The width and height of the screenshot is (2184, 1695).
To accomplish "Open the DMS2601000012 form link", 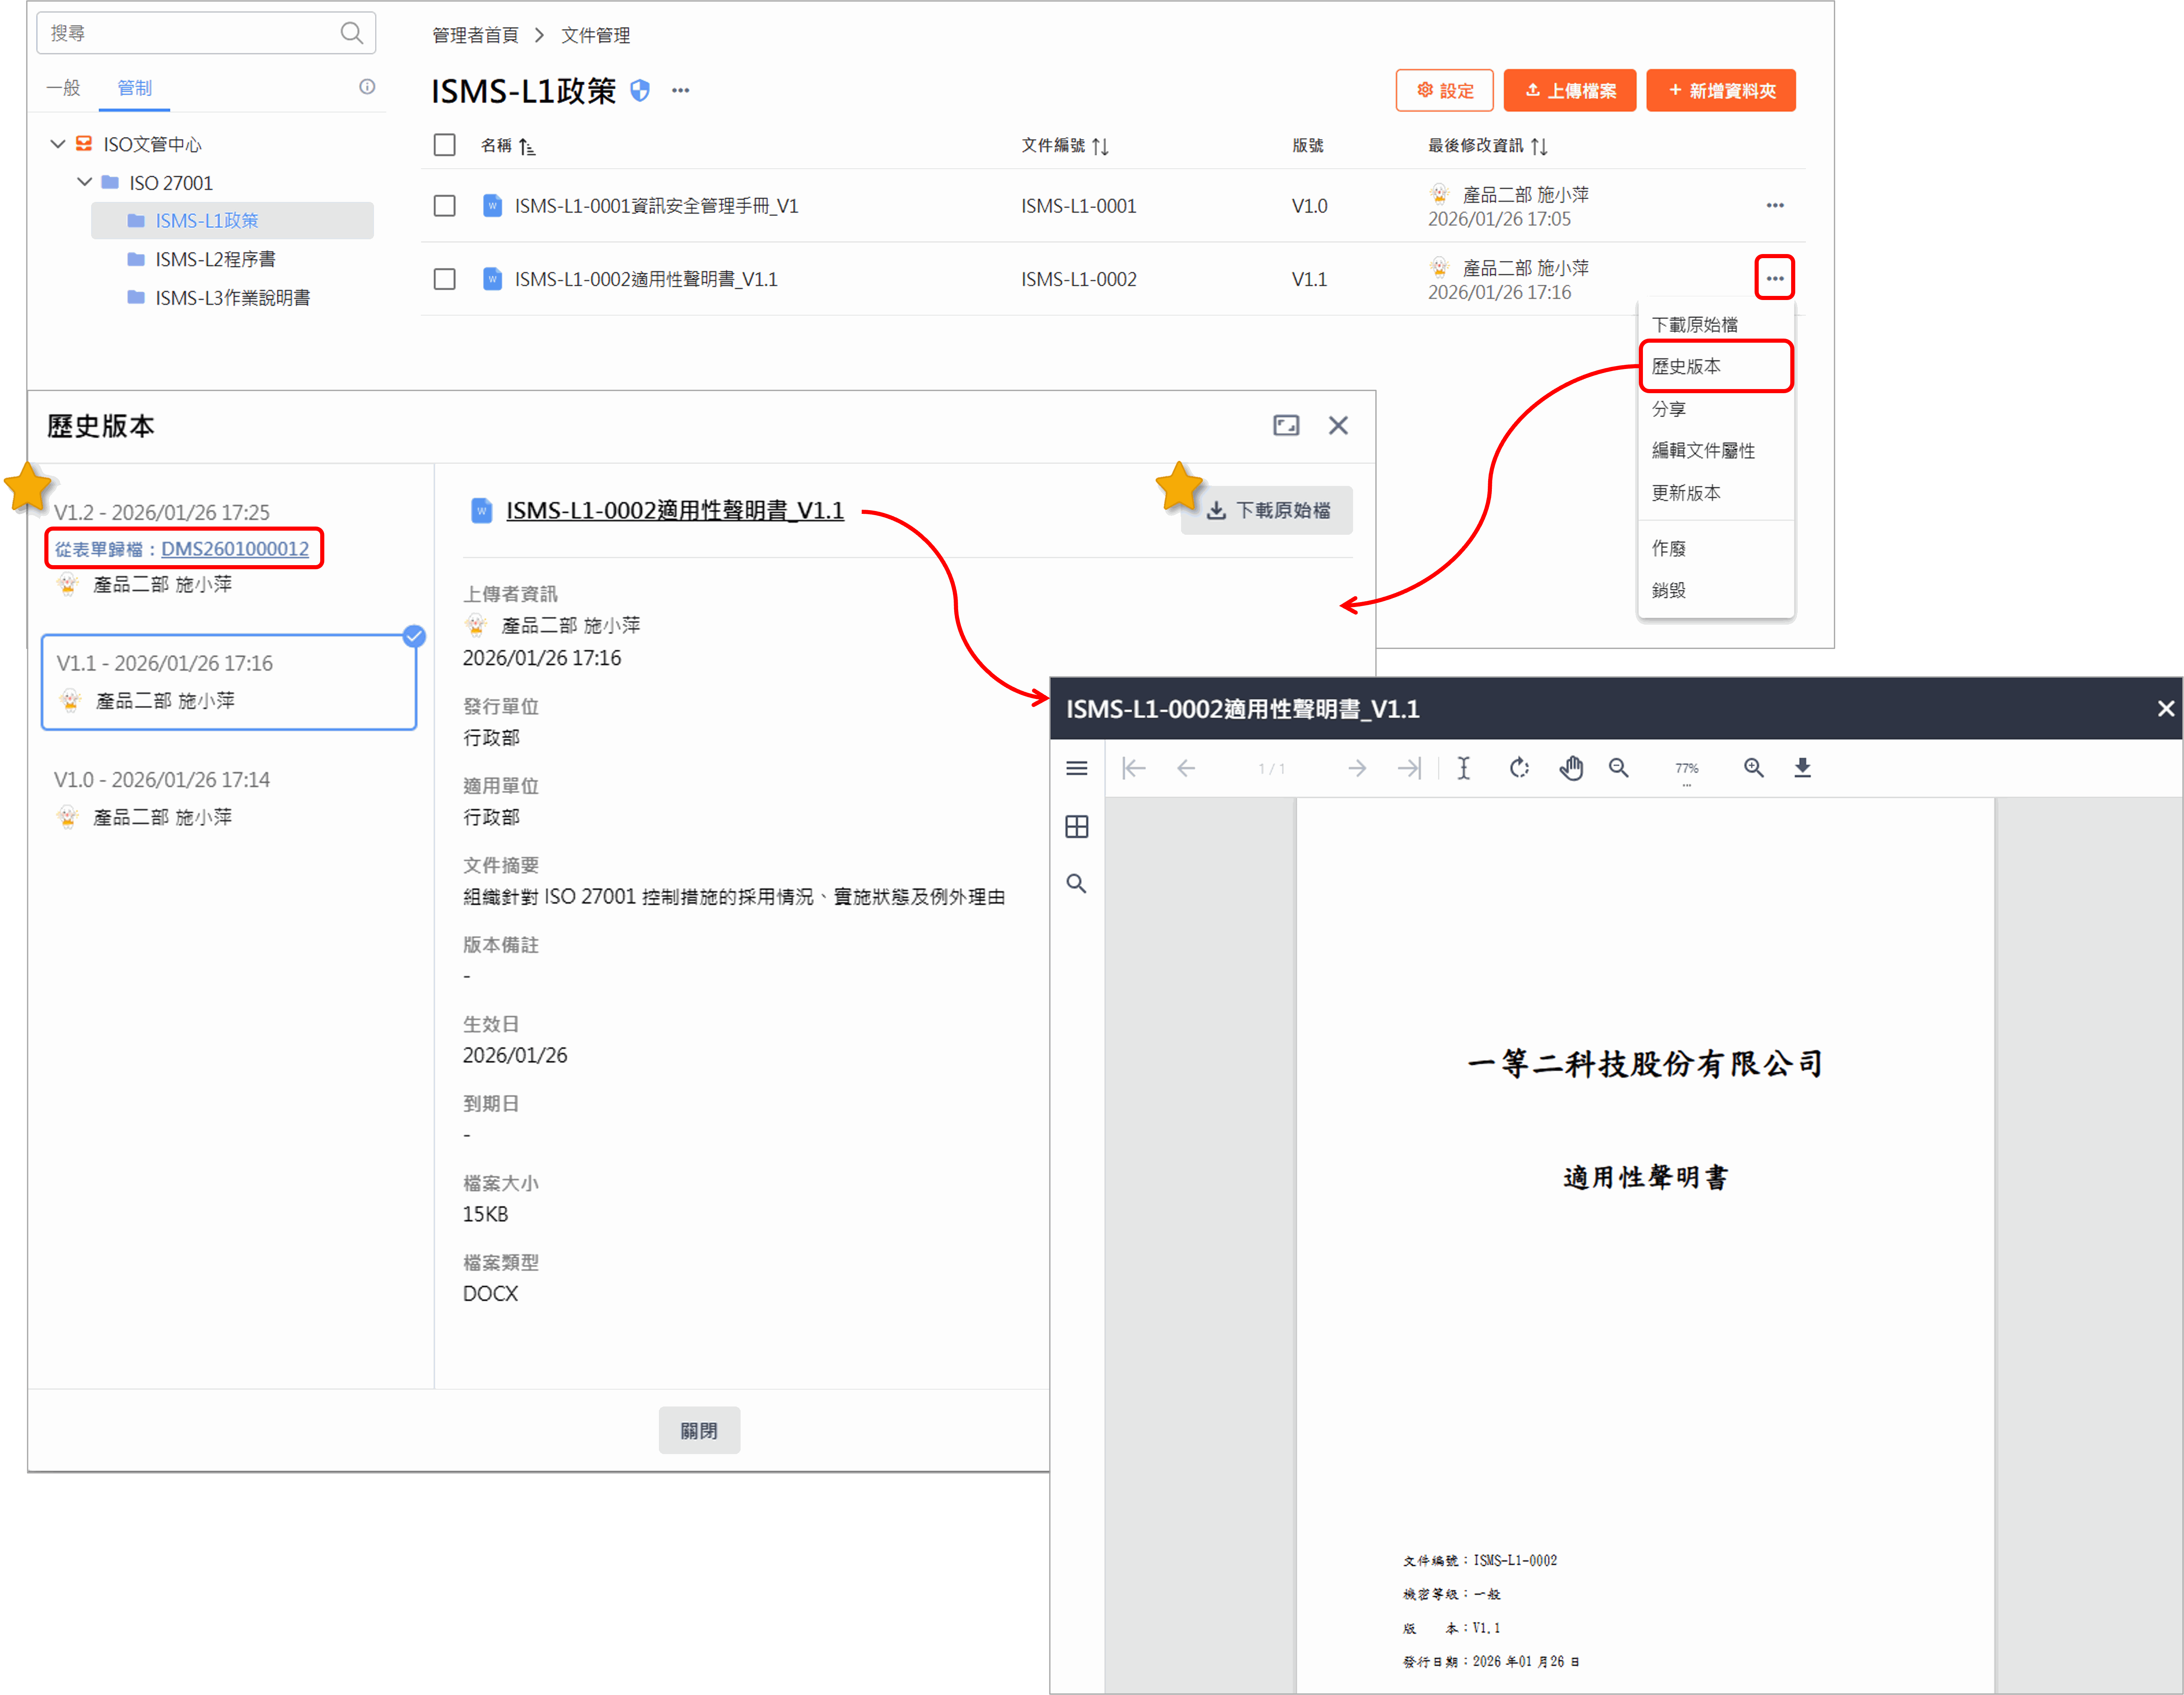I will [x=235, y=549].
